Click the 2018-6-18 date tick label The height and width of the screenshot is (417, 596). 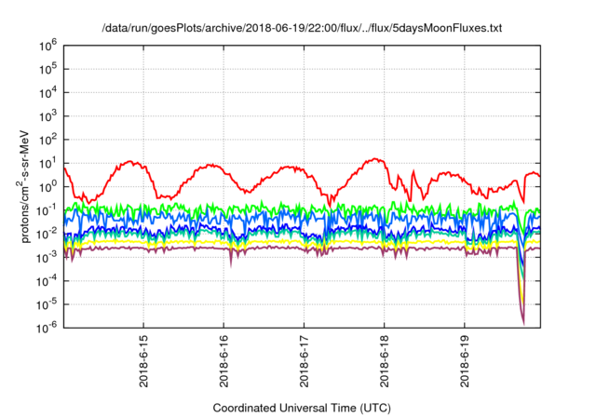(385, 361)
